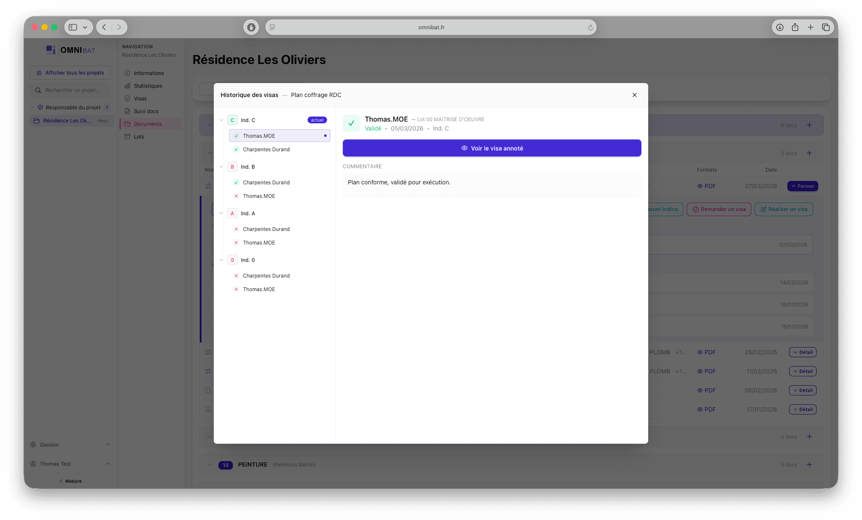Click the omnibat.fr address bar
The height and width of the screenshot is (520, 862).
(x=431, y=27)
